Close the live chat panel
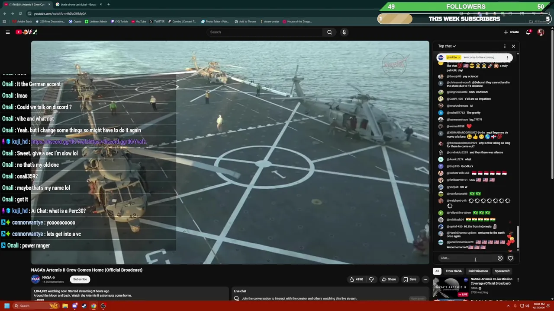The width and height of the screenshot is (554, 311). tap(513, 46)
